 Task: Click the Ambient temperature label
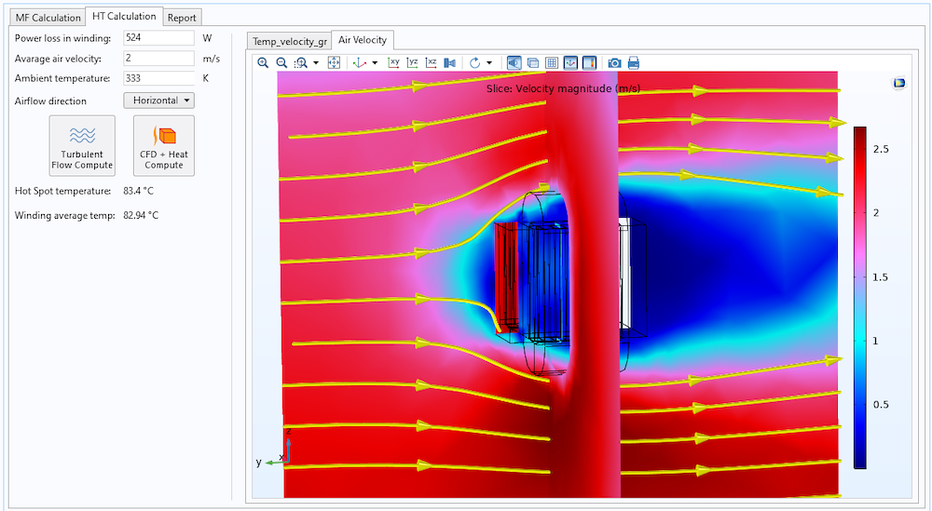point(62,78)
